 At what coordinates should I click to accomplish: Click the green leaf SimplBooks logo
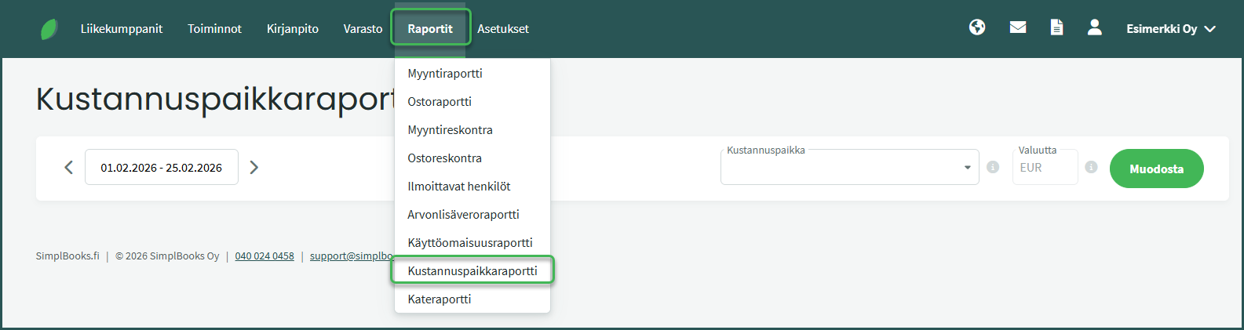49,29
